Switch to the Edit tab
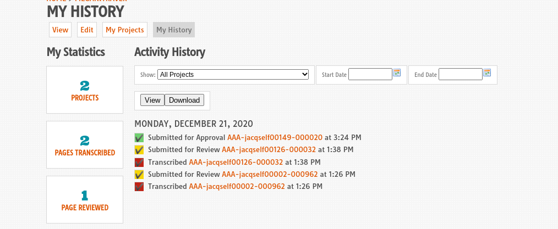 [x=87, y=30]
